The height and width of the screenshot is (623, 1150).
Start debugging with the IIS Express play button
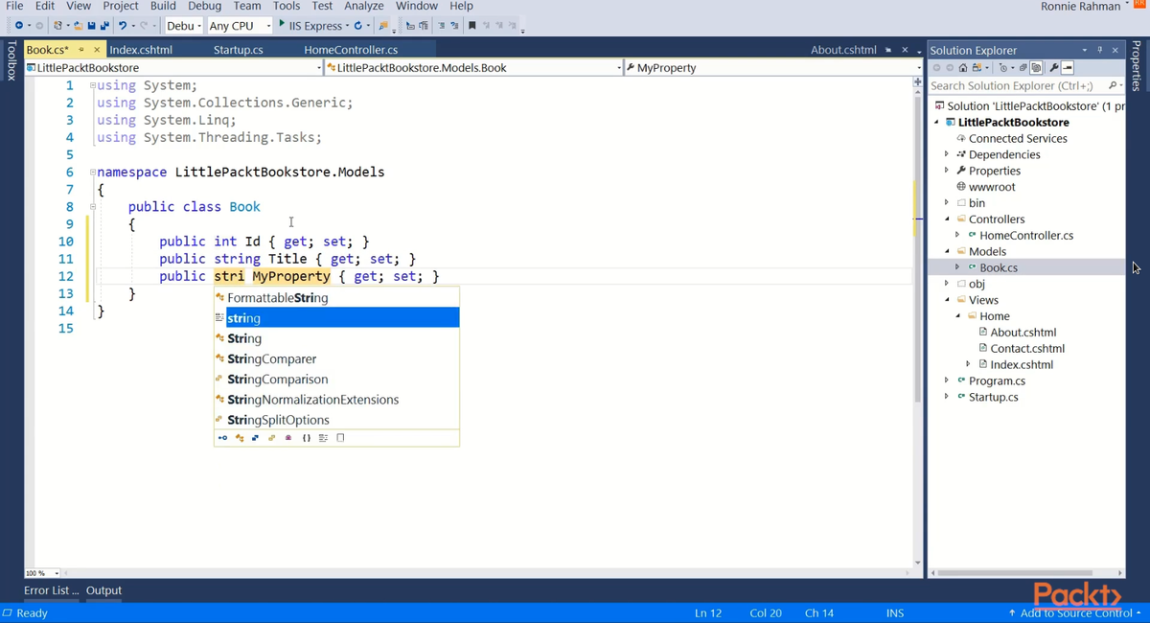[282, 24]
